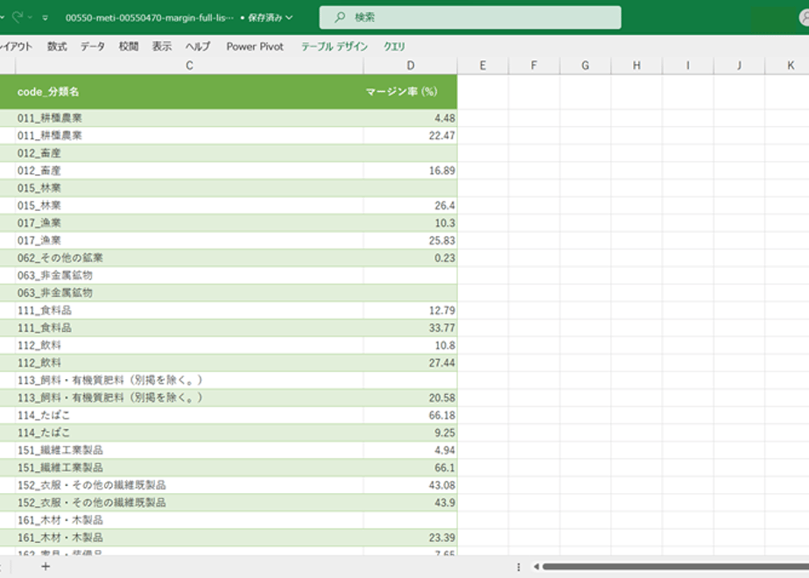Select the cell with value 66.1
The height and width of the screenshot is (578, 809).
410,468
